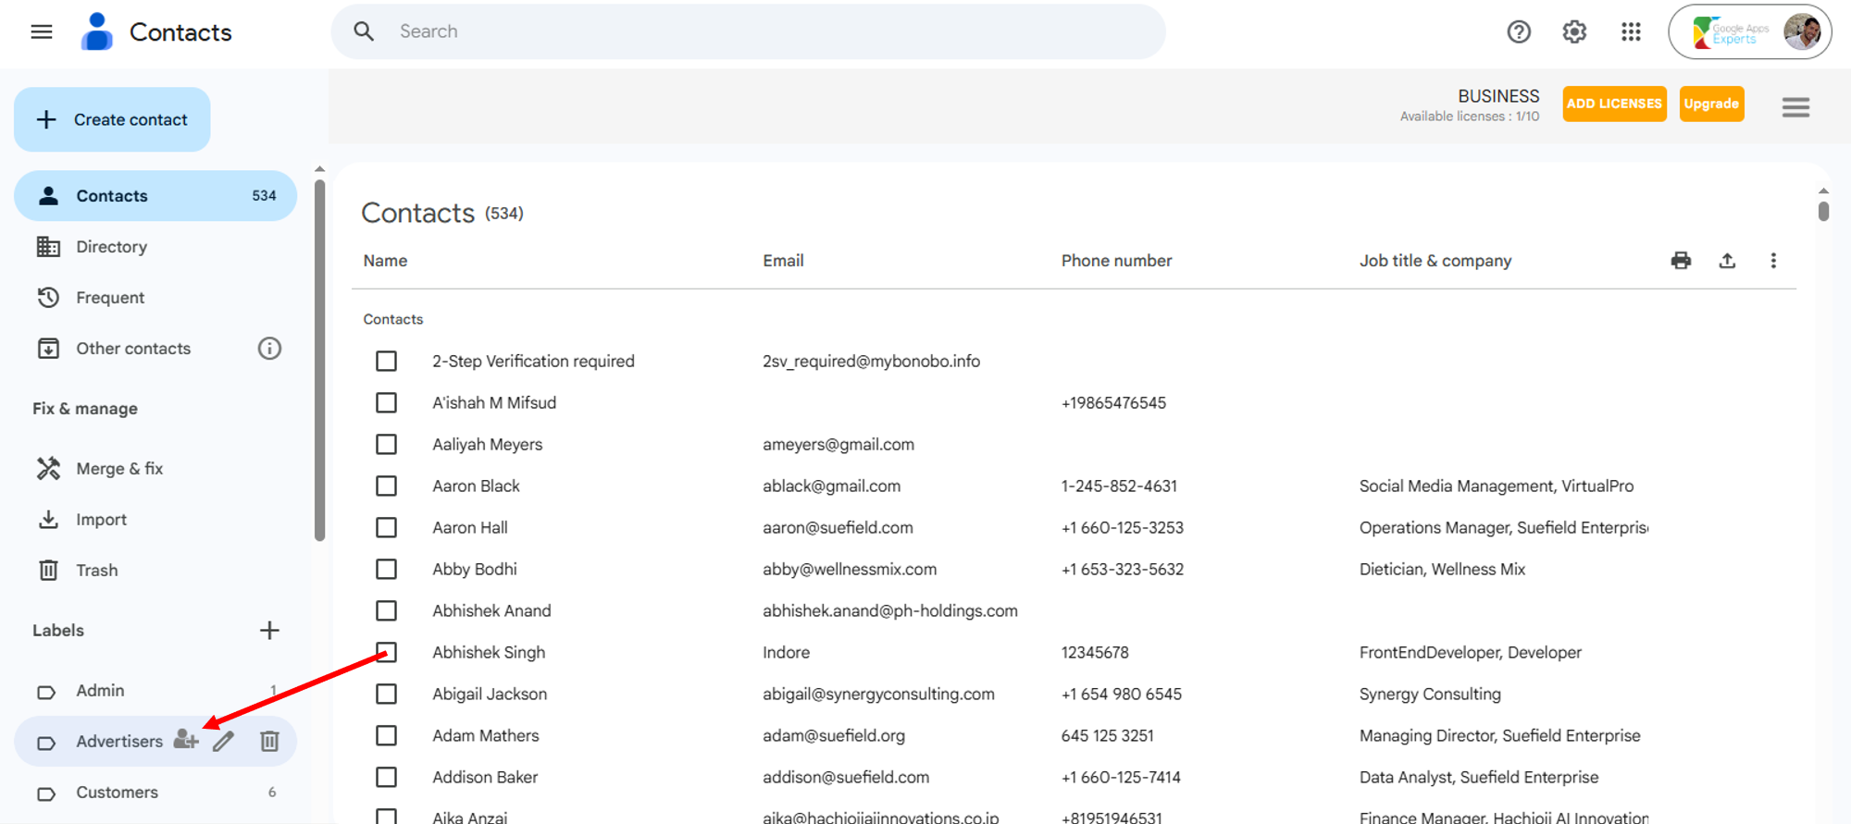Go to Merge & fix
Screen dimensions: 1851x824
point(119,469)
